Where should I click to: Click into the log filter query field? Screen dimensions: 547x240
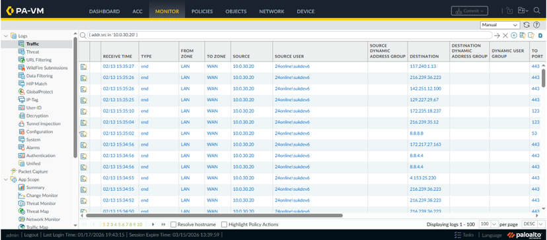(289, 35)
